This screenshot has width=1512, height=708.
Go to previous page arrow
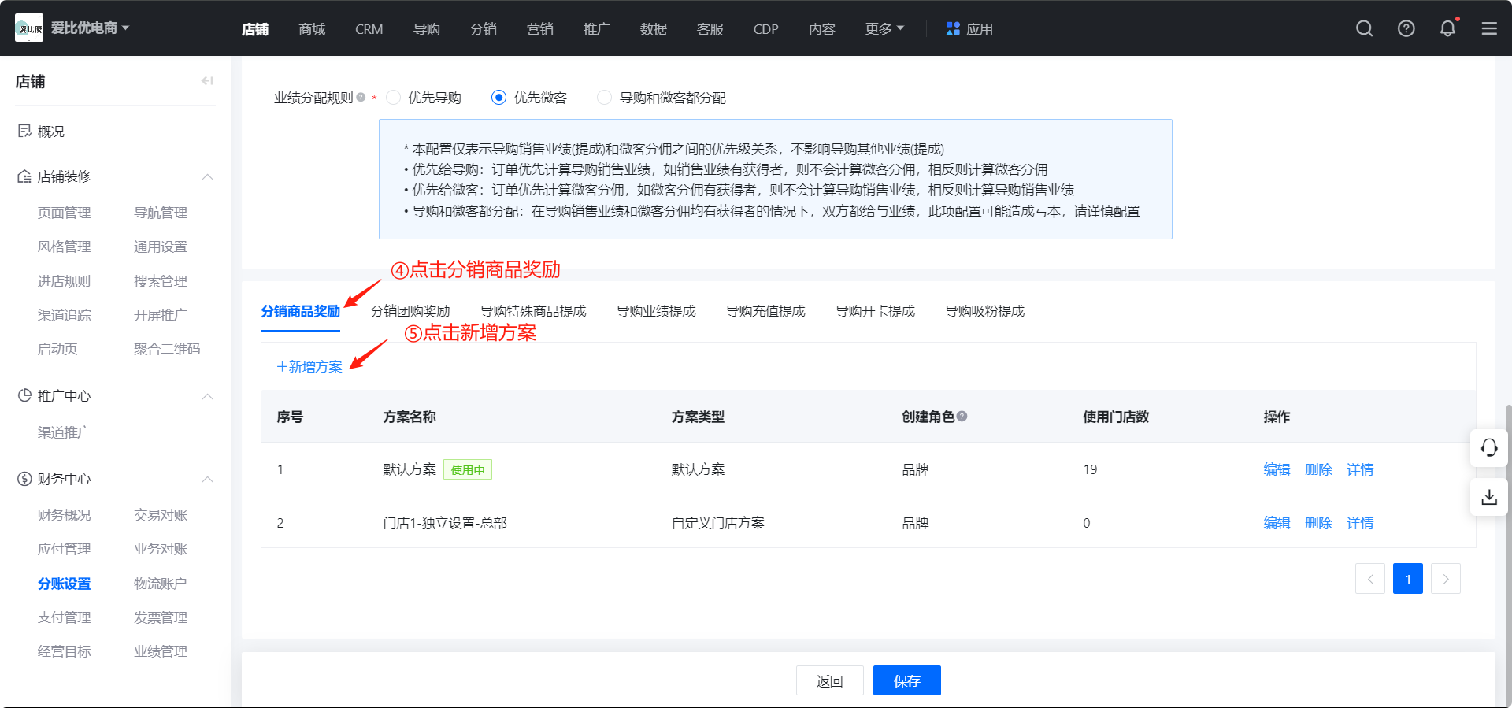pyautogui.click(x=1370, y=579)
